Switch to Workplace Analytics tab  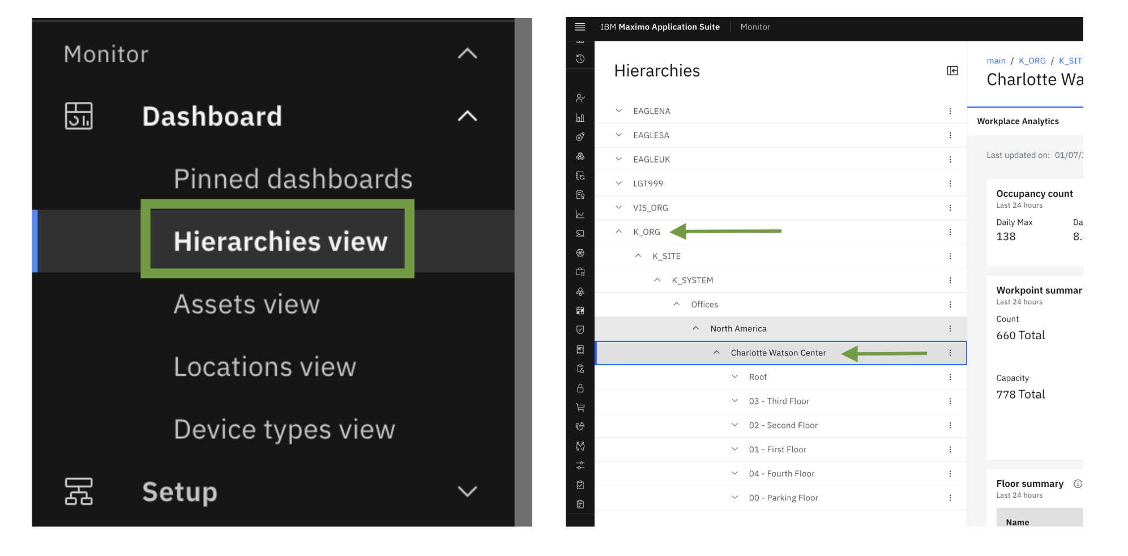coord(1018,121)
